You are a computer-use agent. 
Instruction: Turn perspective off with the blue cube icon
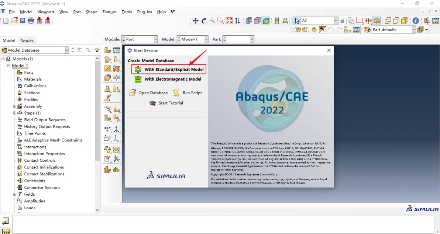(249, 21)
